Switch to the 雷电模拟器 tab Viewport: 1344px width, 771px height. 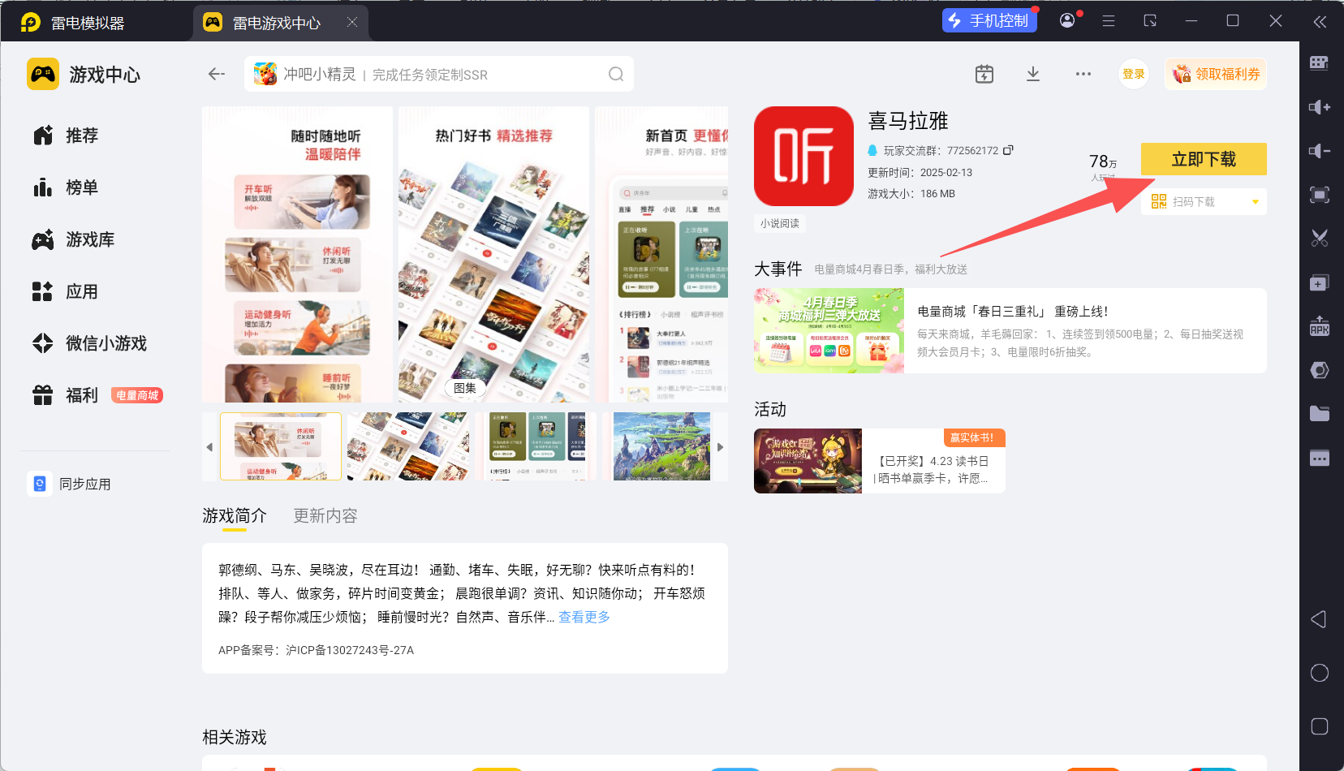(71, 23)
